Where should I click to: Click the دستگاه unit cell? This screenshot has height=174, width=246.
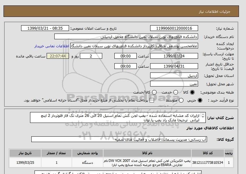[x=88, y=163]
